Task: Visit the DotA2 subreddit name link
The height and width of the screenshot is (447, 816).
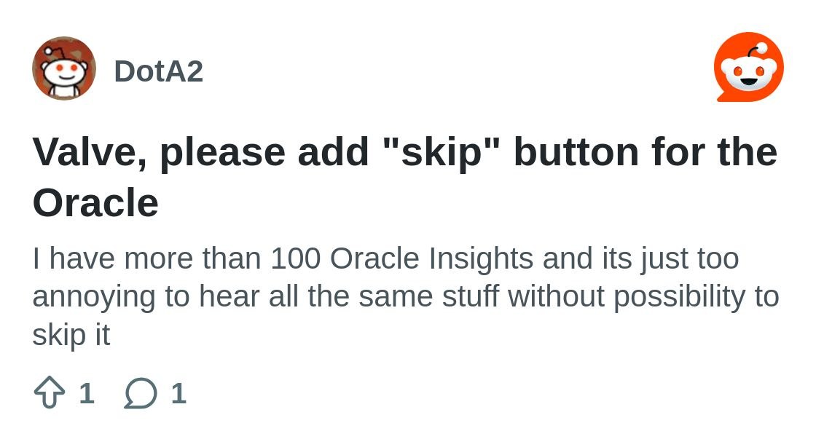Action: point(159,71)
